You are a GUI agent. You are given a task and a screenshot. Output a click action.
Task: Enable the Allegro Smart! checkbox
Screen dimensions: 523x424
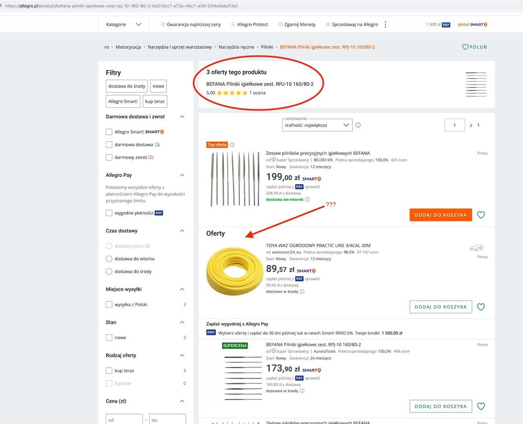pos(109,132)
